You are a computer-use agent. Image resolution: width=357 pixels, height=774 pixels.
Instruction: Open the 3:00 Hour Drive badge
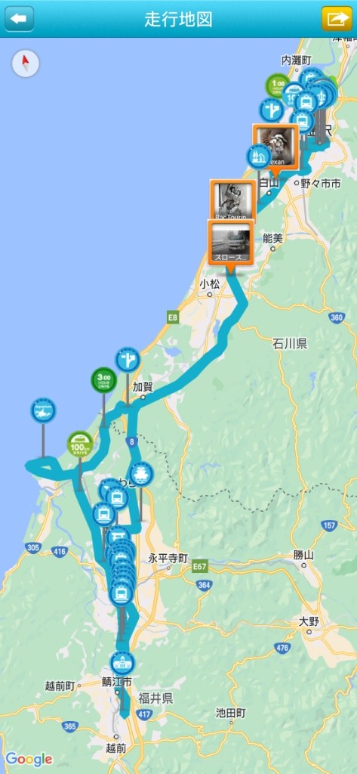coord(103,380)
